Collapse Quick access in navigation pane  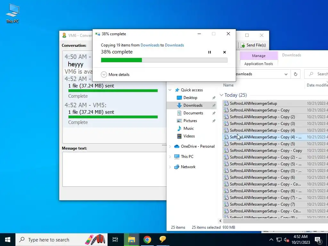[170, 90]
